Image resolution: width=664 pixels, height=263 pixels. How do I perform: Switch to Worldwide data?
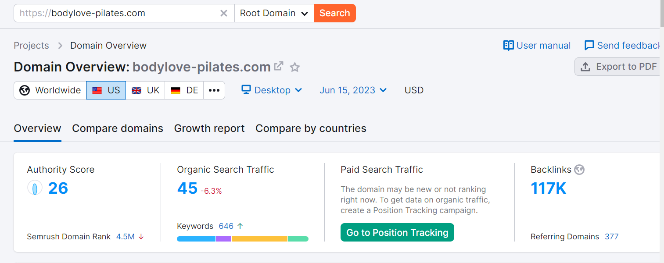tap(50, 90)
